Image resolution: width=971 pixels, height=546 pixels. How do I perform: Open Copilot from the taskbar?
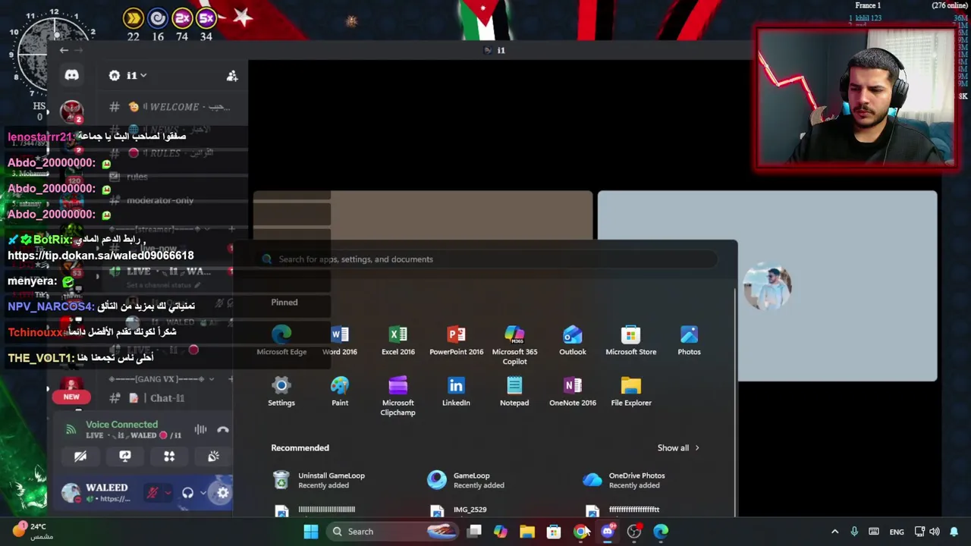(501, 532)
